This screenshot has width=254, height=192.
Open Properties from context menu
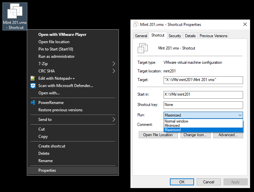(x=73, y=170)
